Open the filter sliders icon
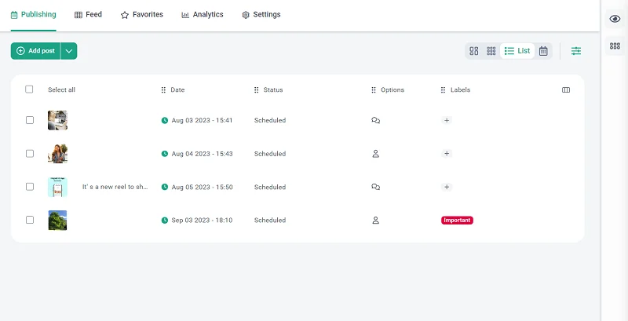This screenshot has width=628, height=321. coord(576,51)
